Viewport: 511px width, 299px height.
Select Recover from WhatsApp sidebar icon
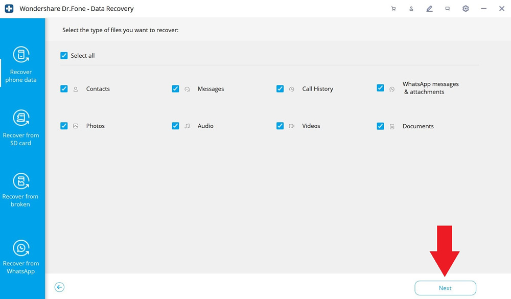pos(21,248)
